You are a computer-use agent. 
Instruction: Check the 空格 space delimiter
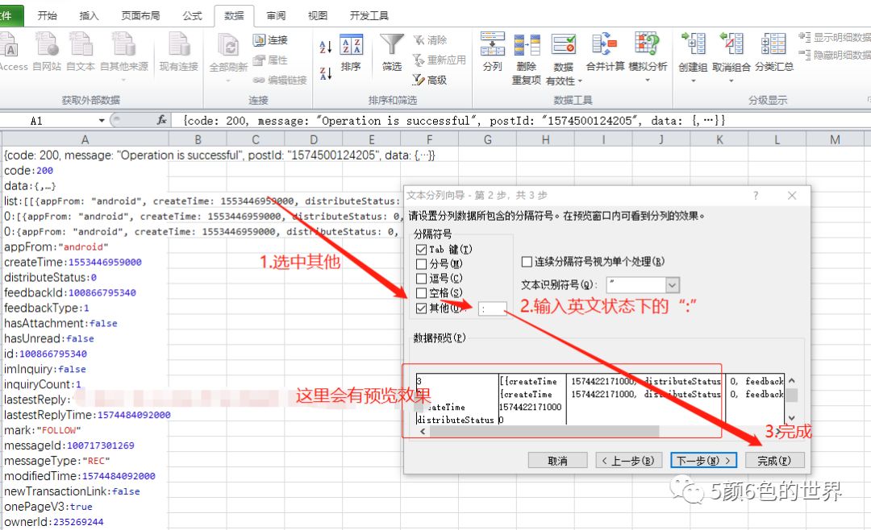pos(421,293)
